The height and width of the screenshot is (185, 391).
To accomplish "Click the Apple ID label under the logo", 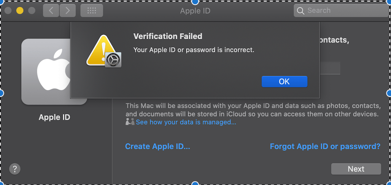I will (x=54, y=117).
